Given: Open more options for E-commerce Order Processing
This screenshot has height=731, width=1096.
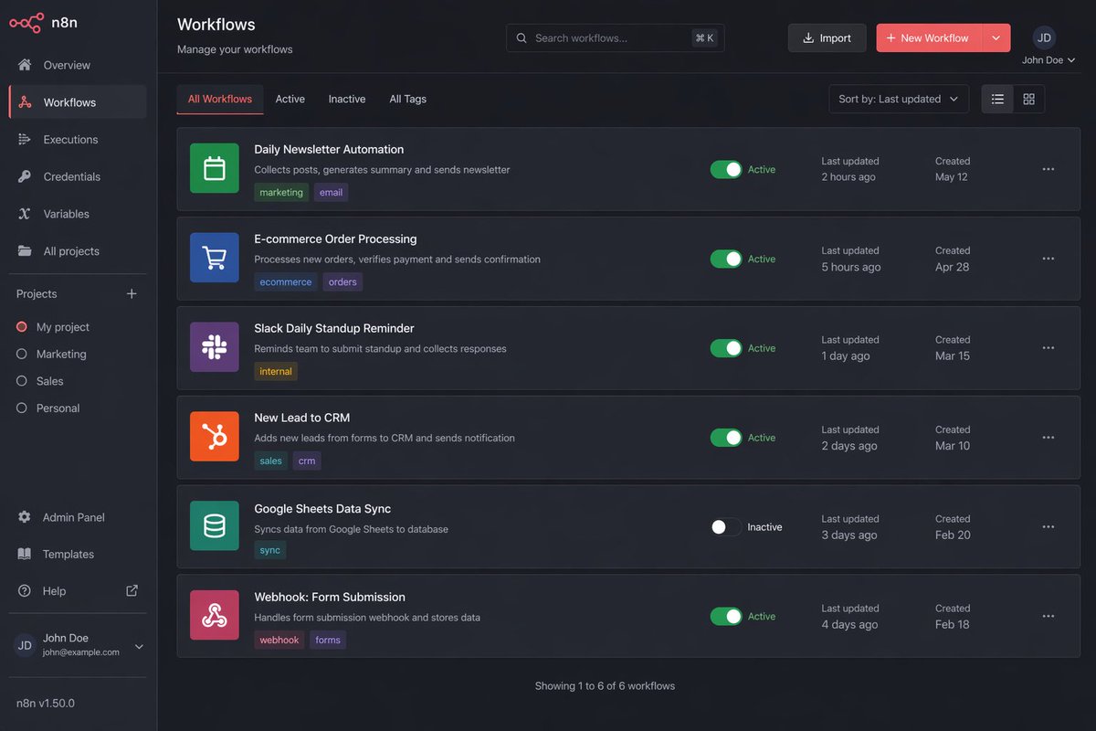Looking at the screenshot, I should (1049, 259).
